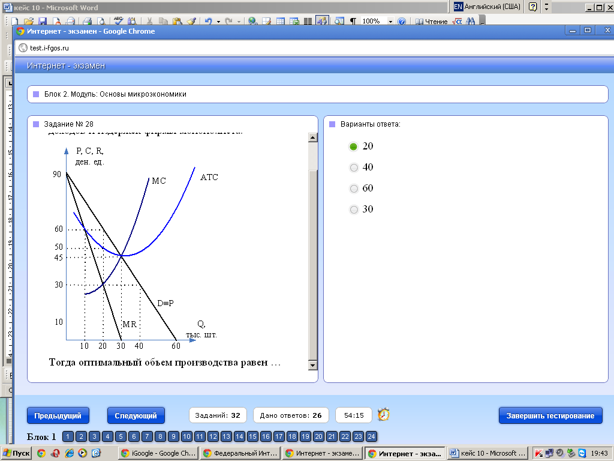Select answer option 40

(354, 167)
